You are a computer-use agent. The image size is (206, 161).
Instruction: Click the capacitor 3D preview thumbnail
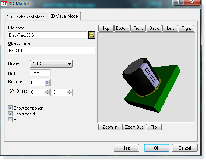(x=146, y=78)
